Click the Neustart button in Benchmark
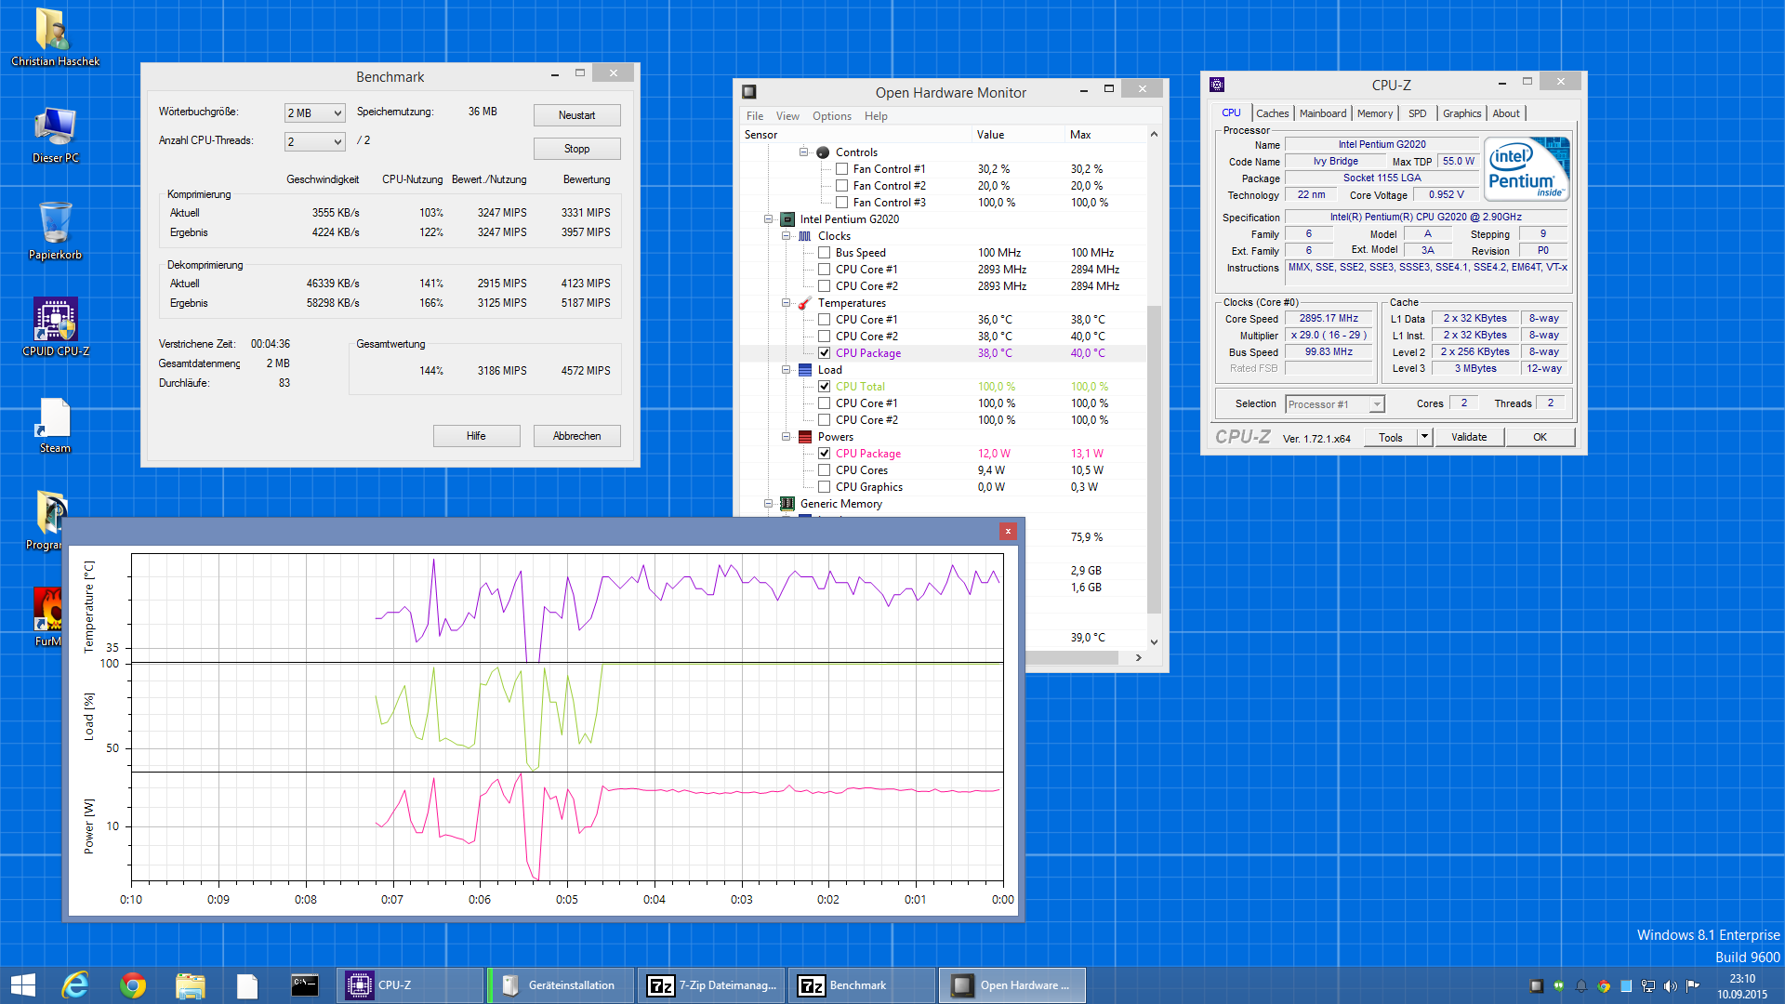This screenshot has height=1004, width=1785. tap(576, 115)
